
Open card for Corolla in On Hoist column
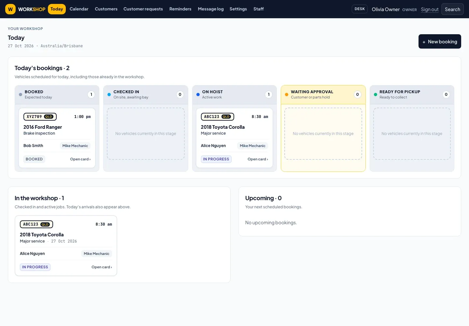[258, 159]
